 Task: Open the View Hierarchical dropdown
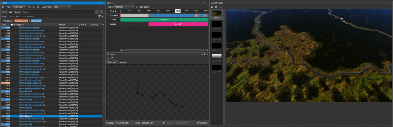click(x=19, y=7)
